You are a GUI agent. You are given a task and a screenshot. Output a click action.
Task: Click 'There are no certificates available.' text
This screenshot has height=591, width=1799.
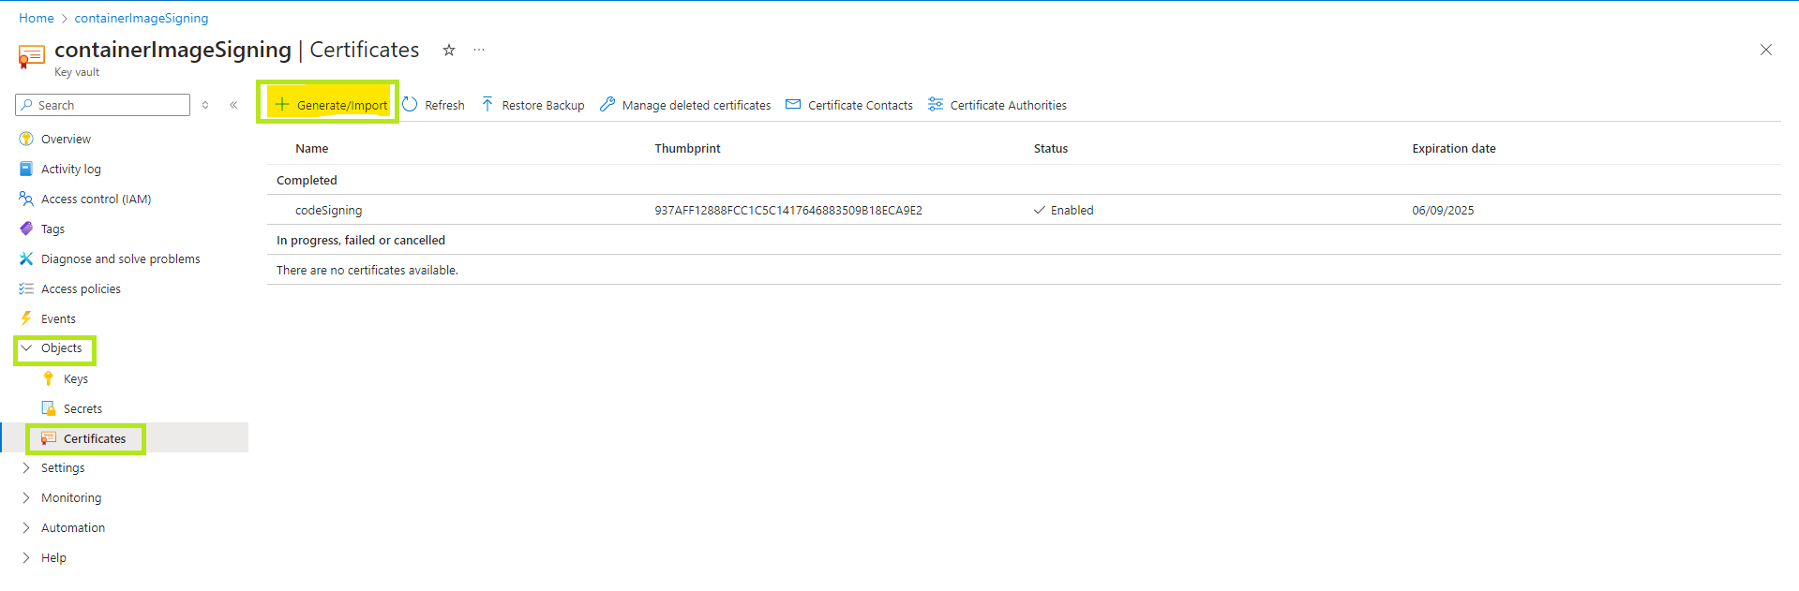point(367,270)
